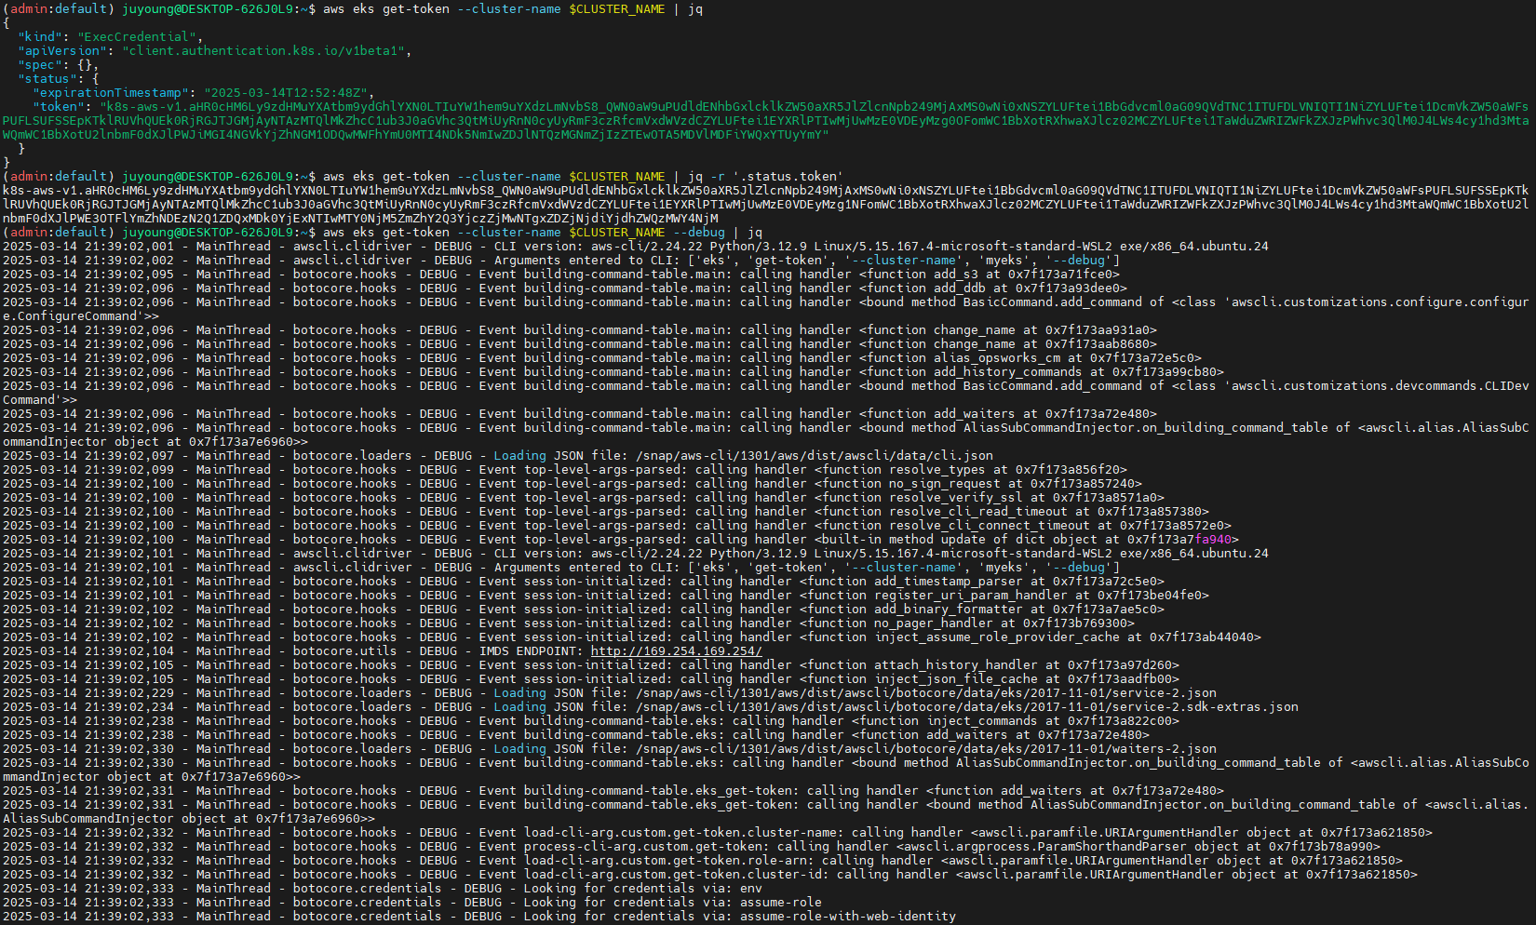Click the timestamp 2025-03-14 21:39:02,097
Viewport: 1536px width, 925px height.
tap(88, 456)
